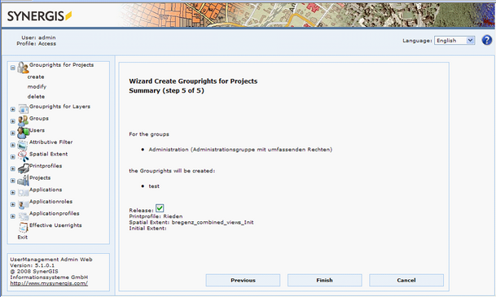Expand the Printprofiles node
This screenshot has width=496, height=297.
13,168
